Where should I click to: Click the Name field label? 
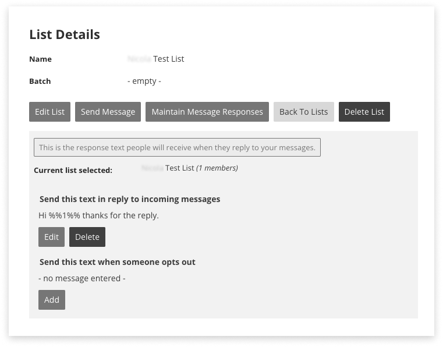point(40,59)
